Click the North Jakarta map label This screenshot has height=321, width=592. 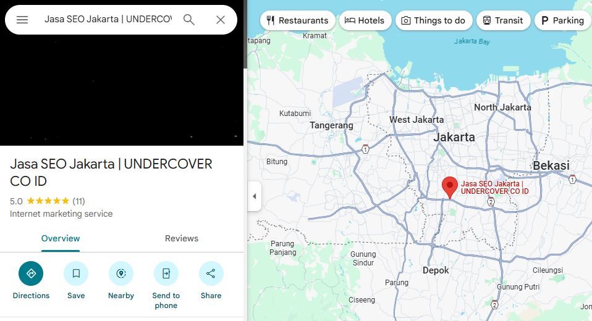point(502,107)
